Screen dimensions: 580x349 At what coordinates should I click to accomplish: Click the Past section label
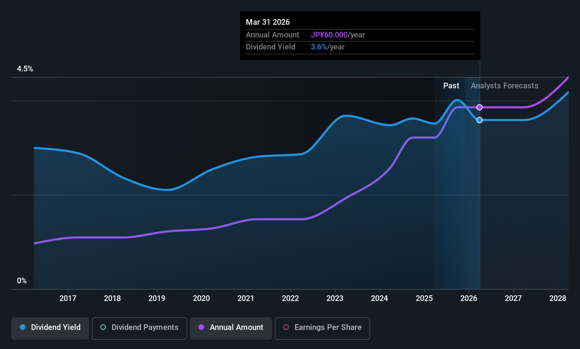[x=451, y=86]
